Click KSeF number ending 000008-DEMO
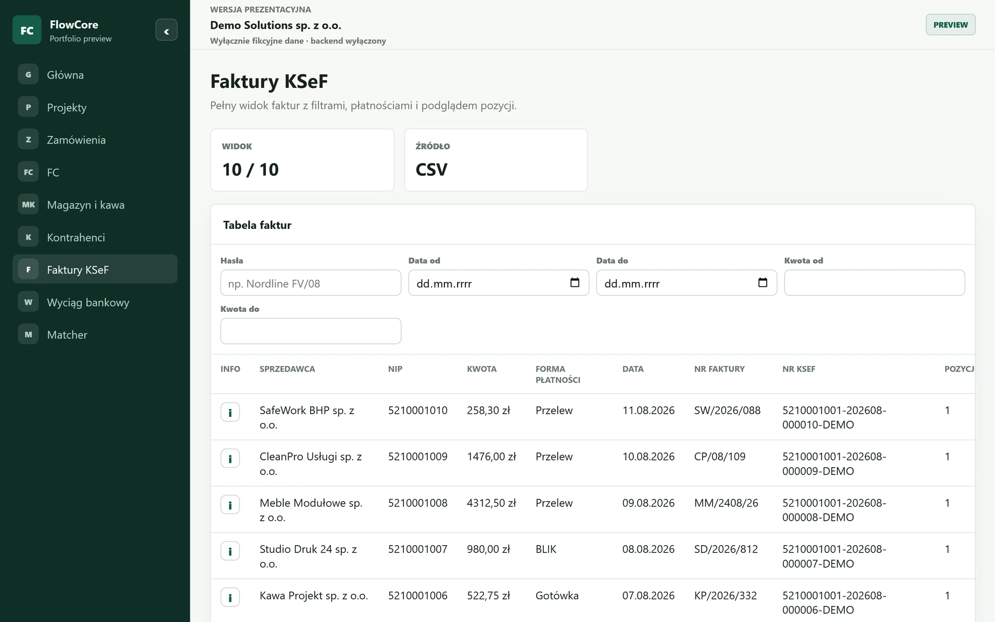This screenshot has height=622, width=995. coord(834,510)
